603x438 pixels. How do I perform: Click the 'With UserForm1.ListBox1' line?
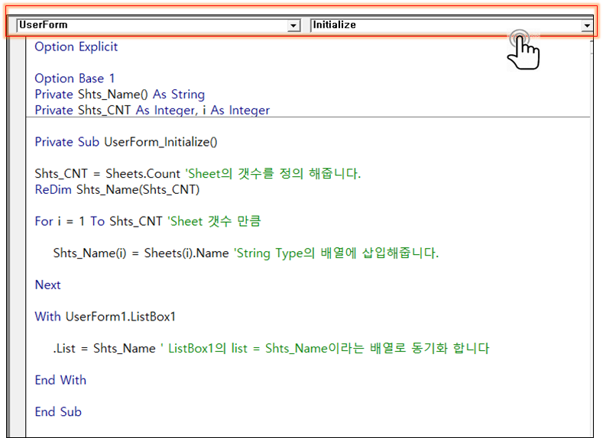coord(105,317)
